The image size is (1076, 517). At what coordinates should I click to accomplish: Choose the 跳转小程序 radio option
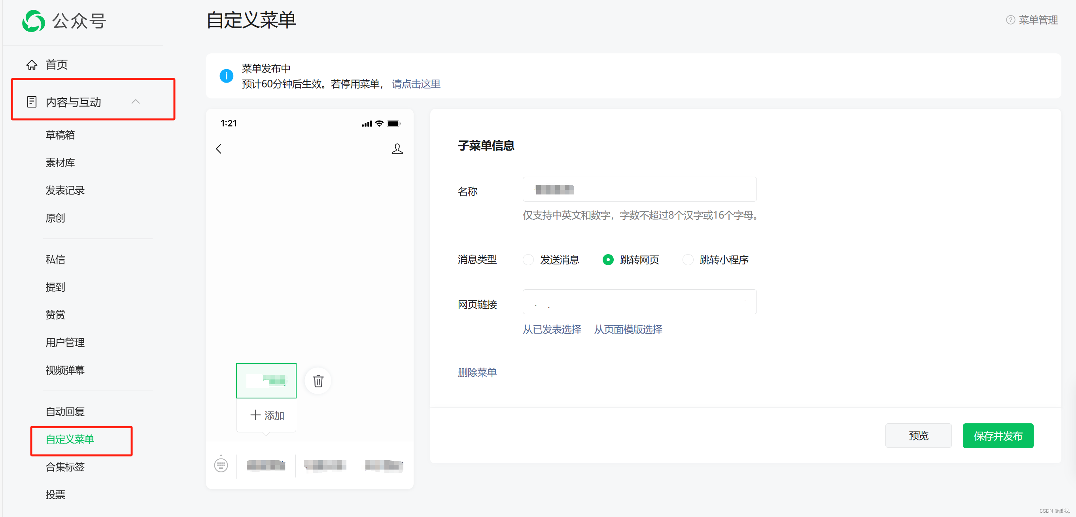(x=688, y=260)
